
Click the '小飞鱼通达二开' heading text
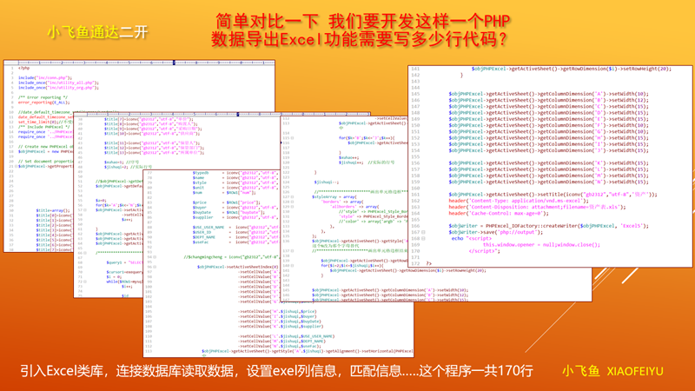pos(97,32)
